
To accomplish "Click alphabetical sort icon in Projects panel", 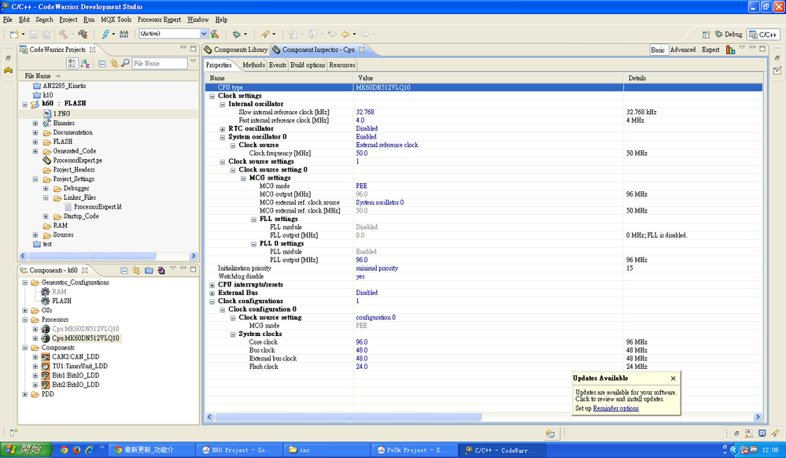I will coord(85,63).
